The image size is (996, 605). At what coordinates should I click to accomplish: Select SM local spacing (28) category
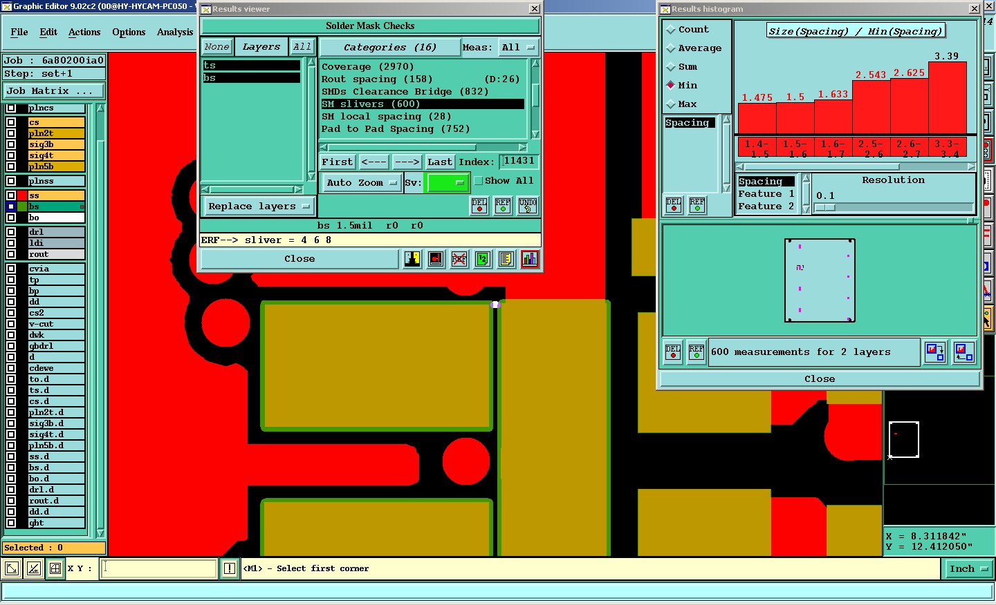(386, 116)
